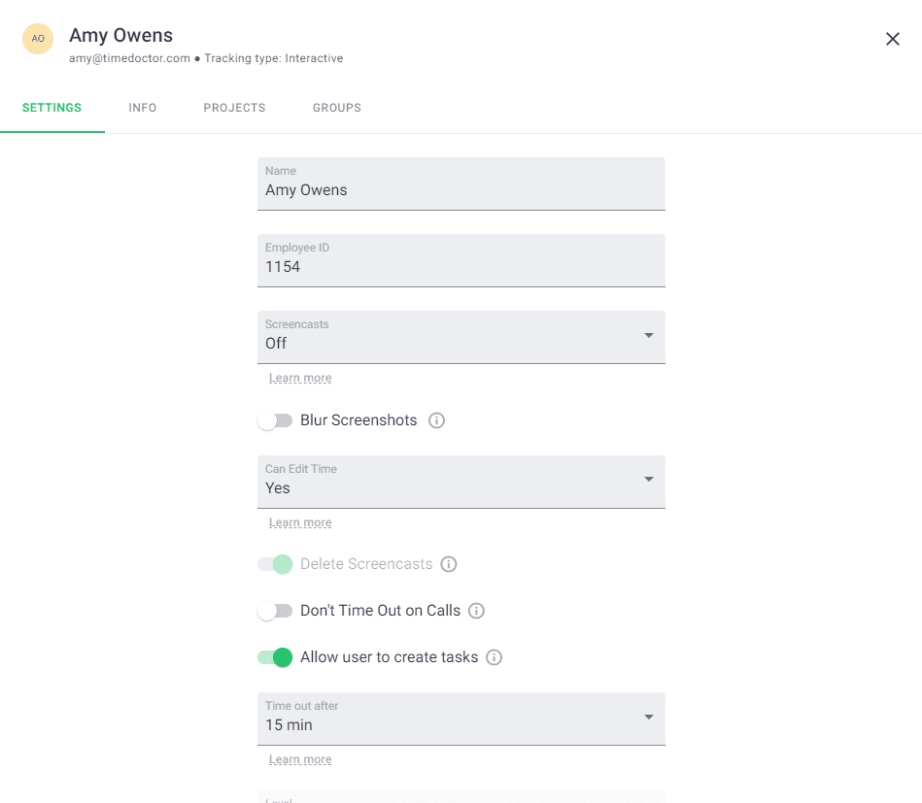Viewport: 922px width, 803px height.
Task: Click the info icon beside Blur Screenshots
Action: click(x=435, y=420)
